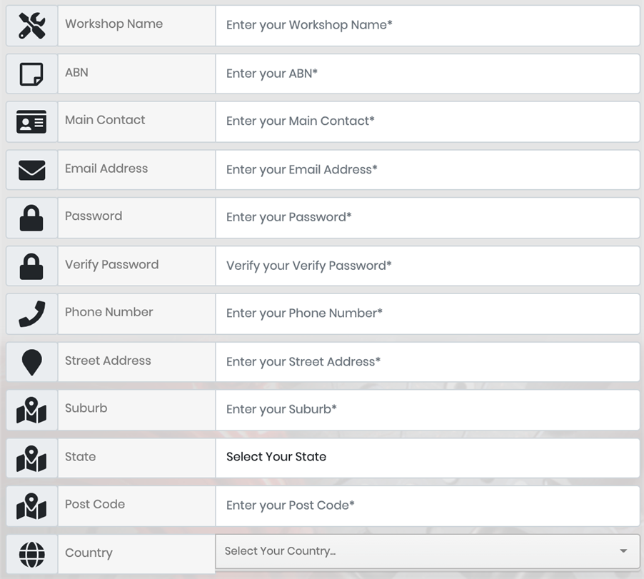Click the map marker icon beside Suburb
644x579 pixels.
pyautogui.click(x=31, y=410)
